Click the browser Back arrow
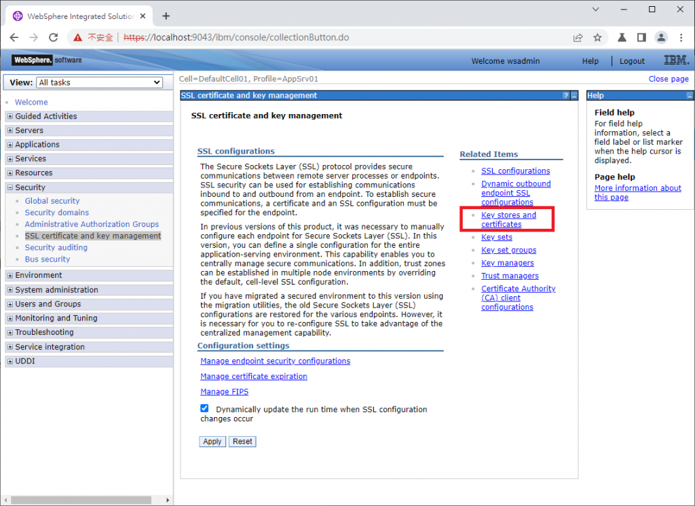Viewport: 695px width, 506px height. (x=14, y=37)
